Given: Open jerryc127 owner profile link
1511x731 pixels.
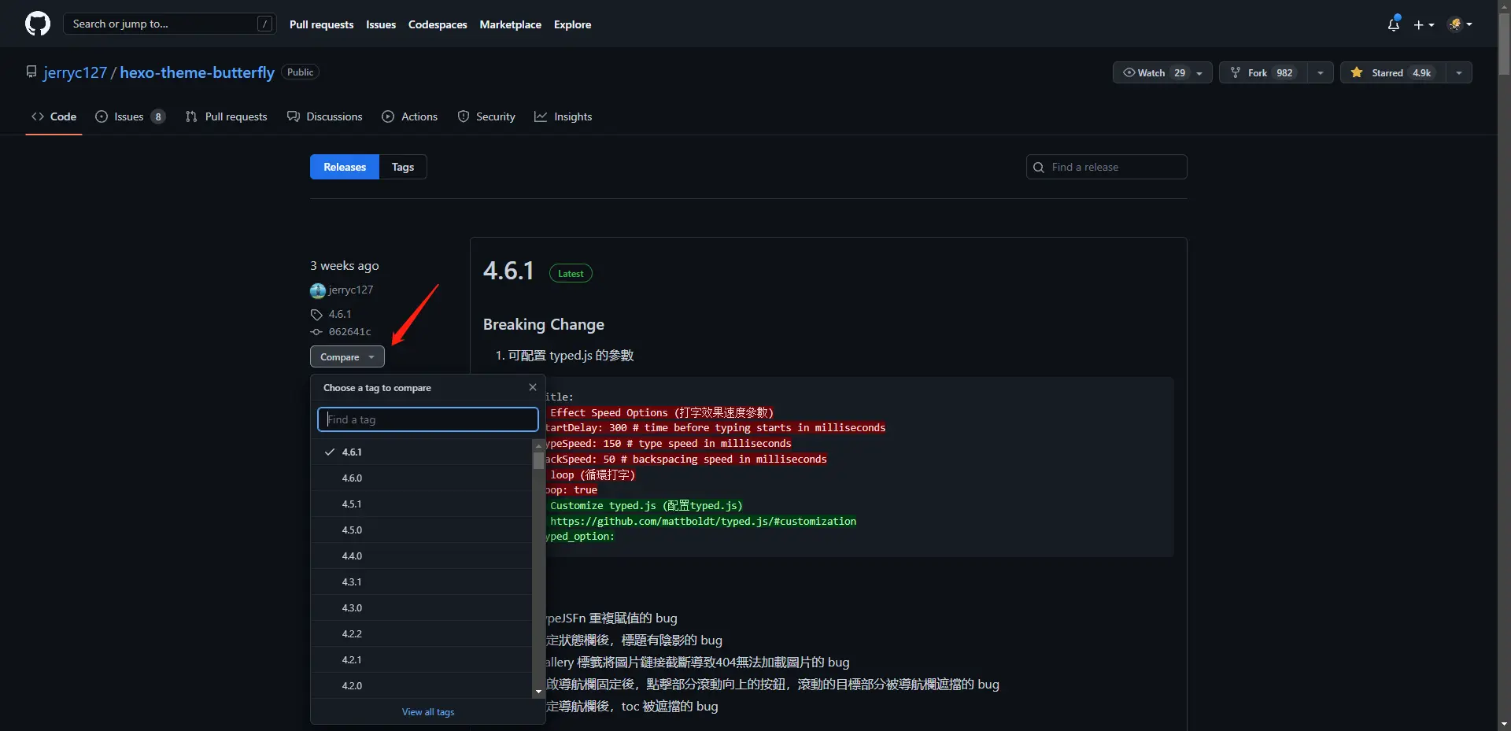Looking at the screenshot, I should tap(75, 72).
